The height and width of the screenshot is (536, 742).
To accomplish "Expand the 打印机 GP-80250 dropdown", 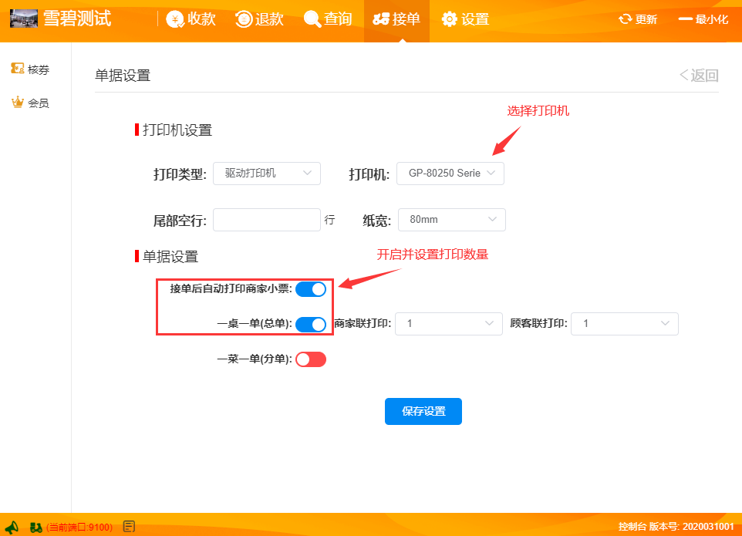I will (x=450, y=174).
